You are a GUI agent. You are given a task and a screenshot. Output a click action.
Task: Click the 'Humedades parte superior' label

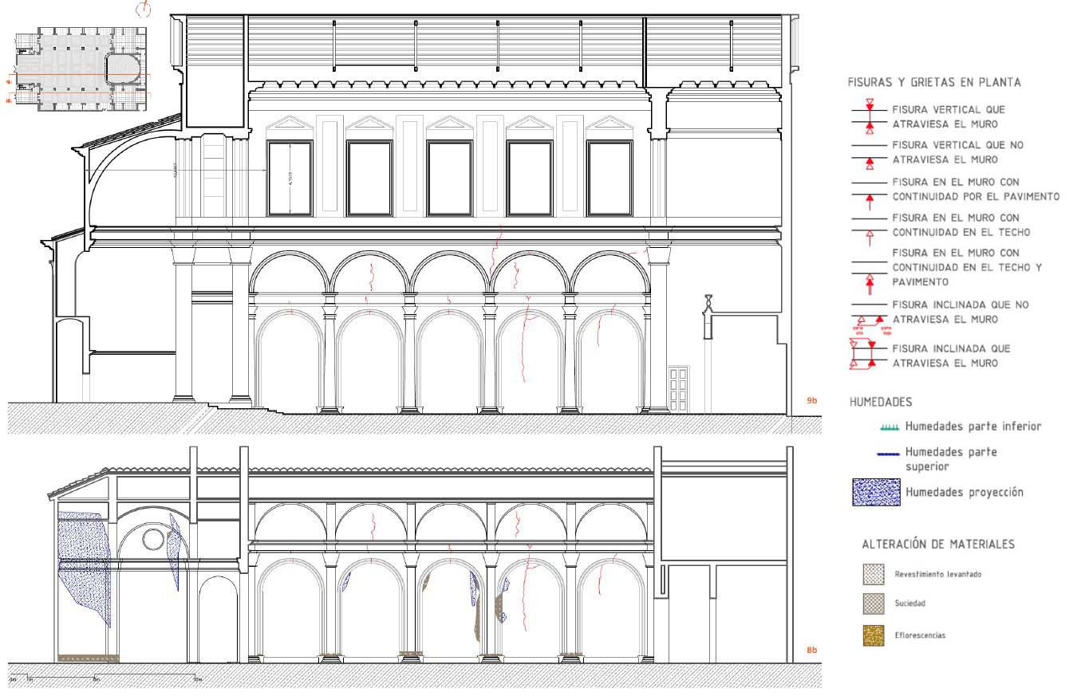pos(951,458)
